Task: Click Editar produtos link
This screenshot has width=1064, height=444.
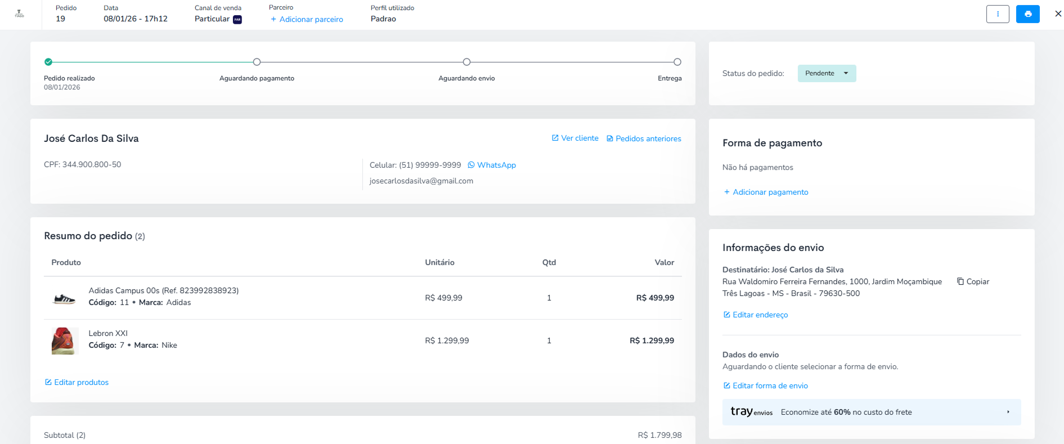Action: (77, 382)
